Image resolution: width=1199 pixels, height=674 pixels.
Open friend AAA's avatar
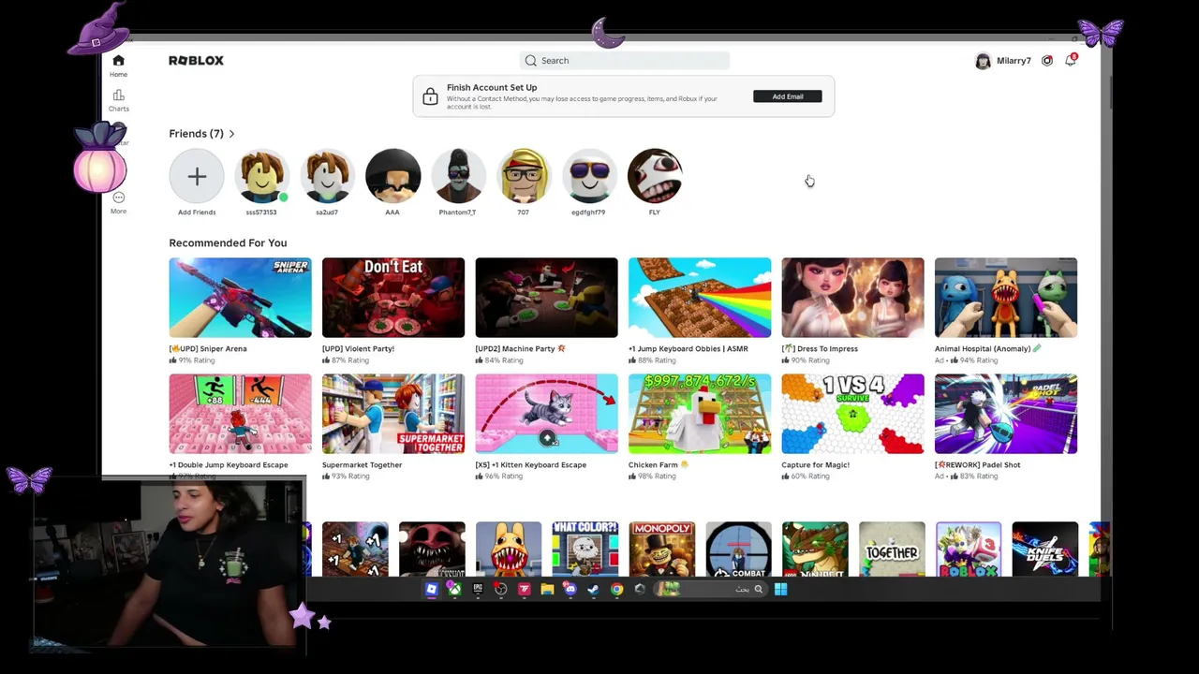pos(392,176)
